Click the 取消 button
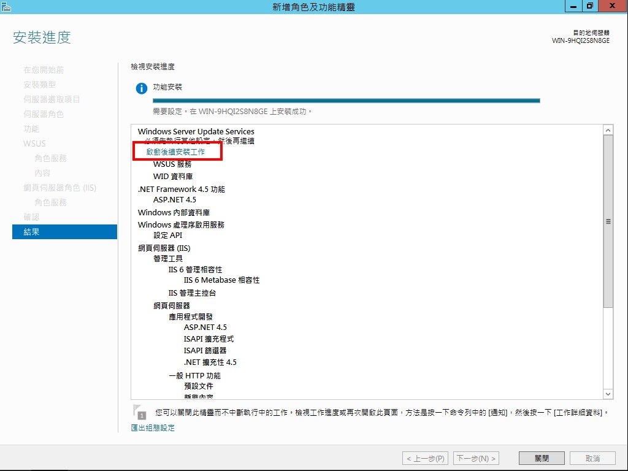Image resolution: width=628 pixels, height=471 pixels. pyautogui.click(x=593, y=458)
